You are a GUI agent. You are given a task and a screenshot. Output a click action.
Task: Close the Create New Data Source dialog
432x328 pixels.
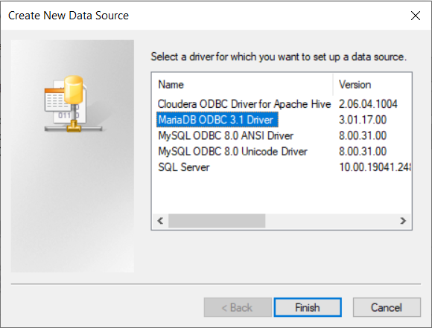pos(416,16)
